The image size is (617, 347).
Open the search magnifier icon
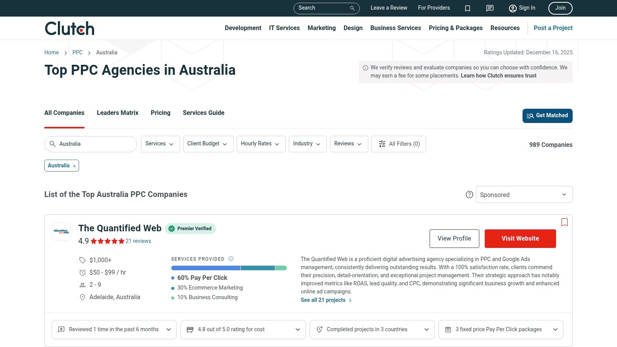point(352,8)
